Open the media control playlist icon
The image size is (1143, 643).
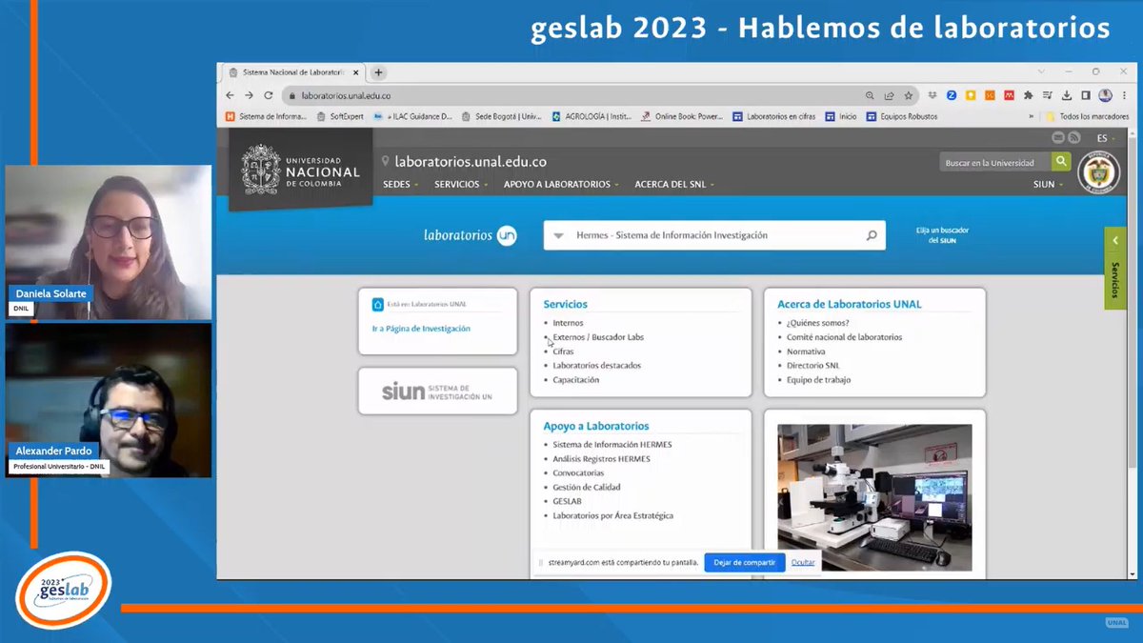pos(1048,95)
